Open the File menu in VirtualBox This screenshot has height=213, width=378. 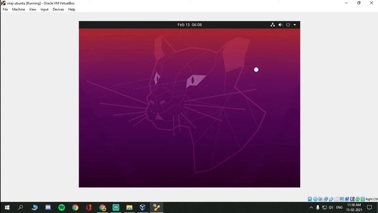(x=5, y=9)
